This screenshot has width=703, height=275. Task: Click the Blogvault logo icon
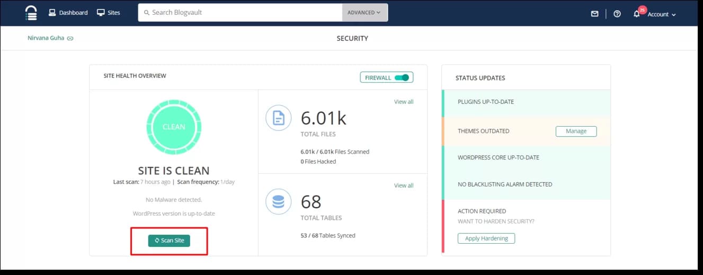(31, 13)
